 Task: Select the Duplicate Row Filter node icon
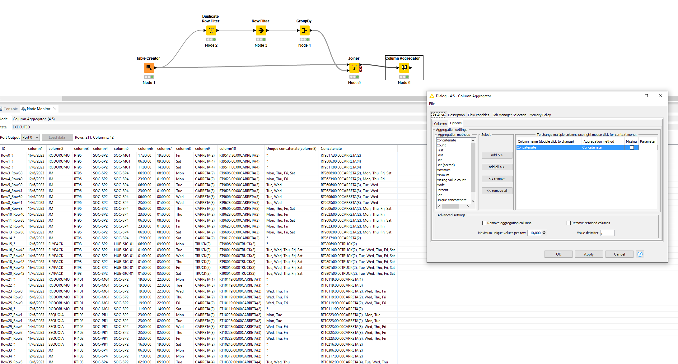(x=211, y=30)
